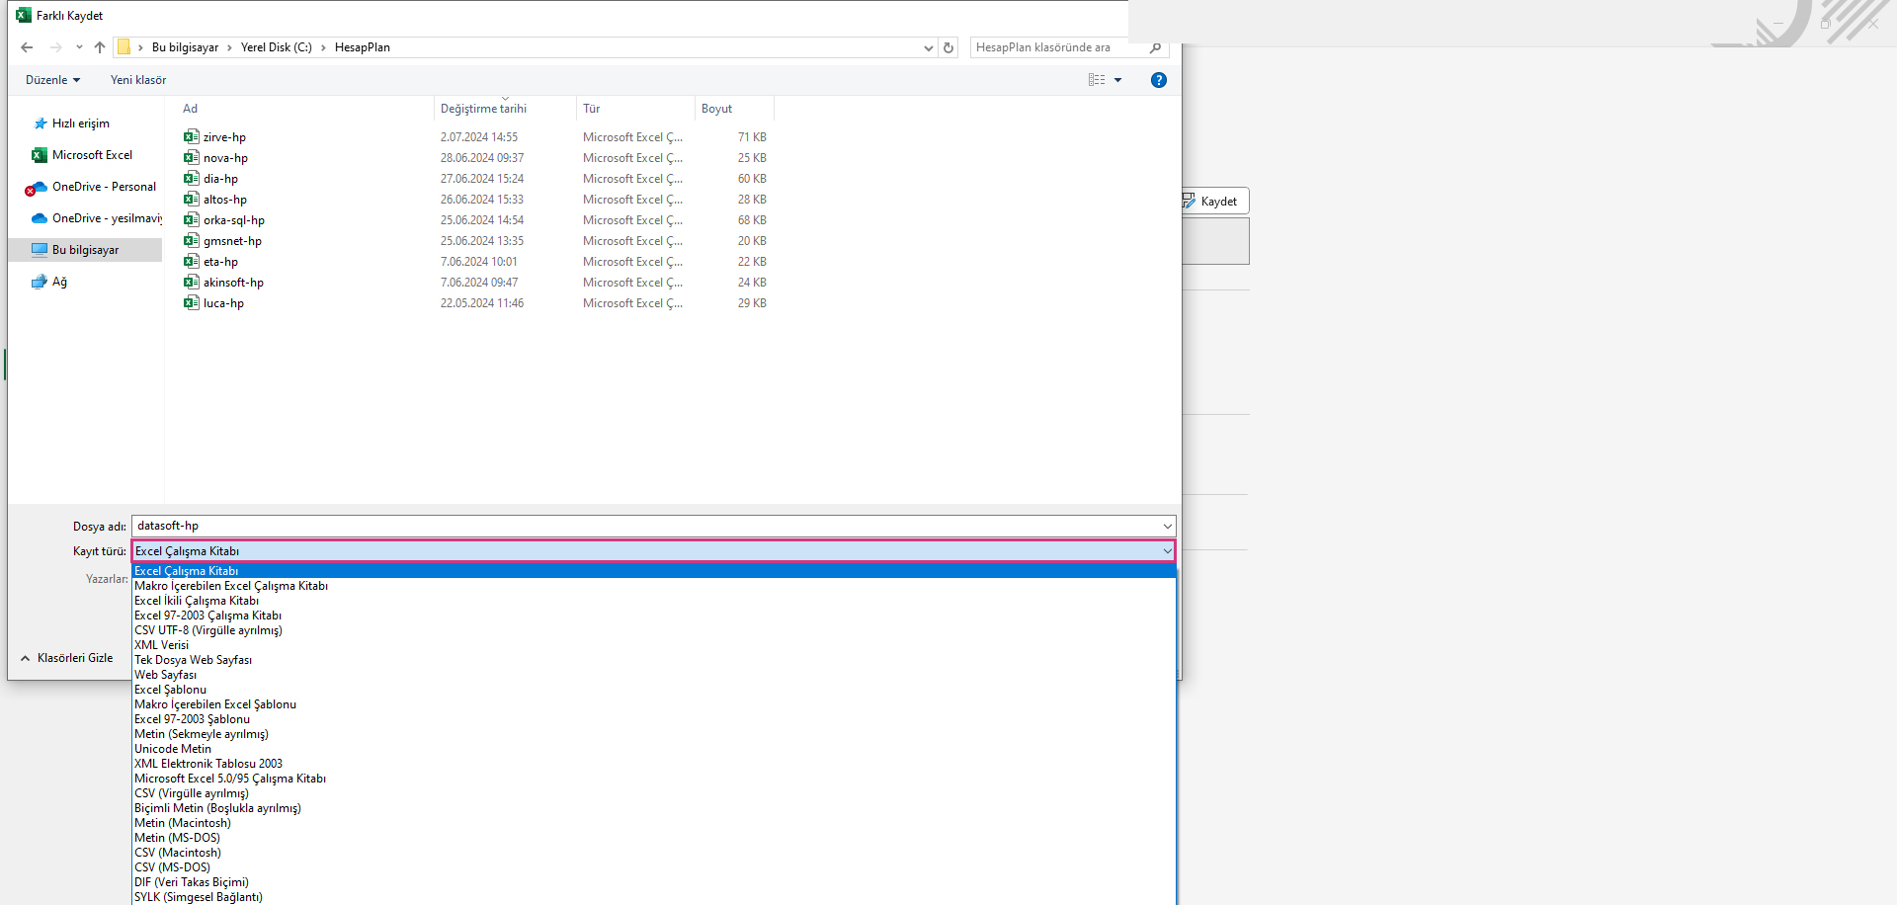The height and width of the screenshot is (905, 1897).
Task: Choose CSV UTF-8 (Virgülle ayrılmış) format
Action: (208, 630)
